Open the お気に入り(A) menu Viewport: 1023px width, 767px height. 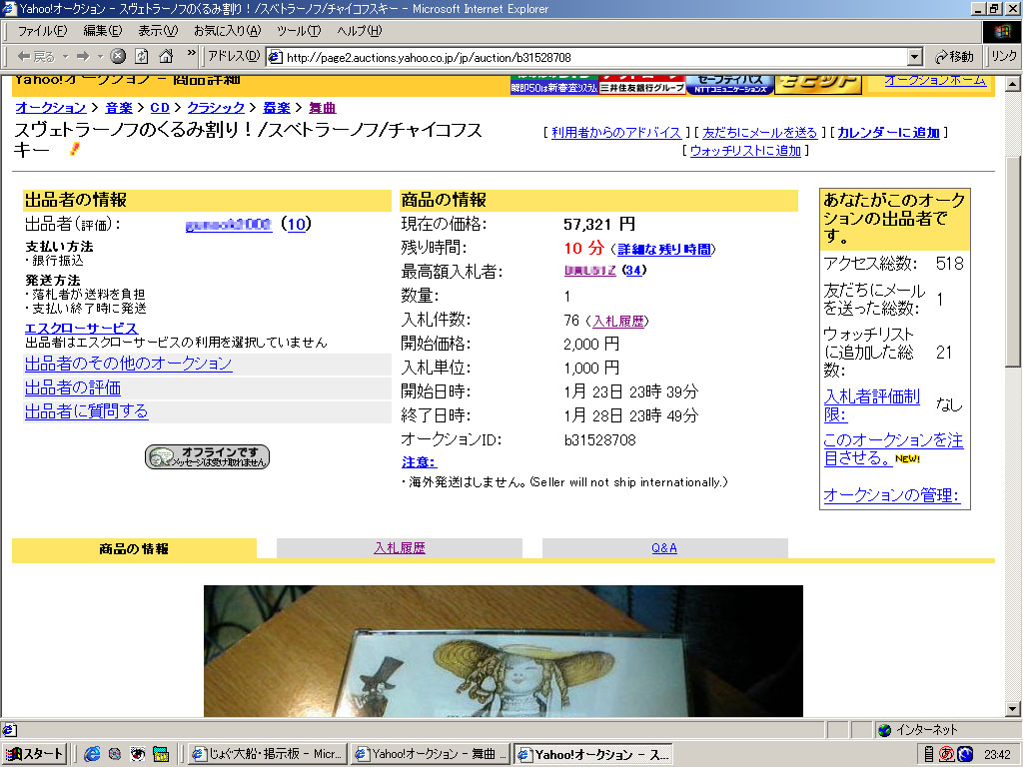click(227, 31)
